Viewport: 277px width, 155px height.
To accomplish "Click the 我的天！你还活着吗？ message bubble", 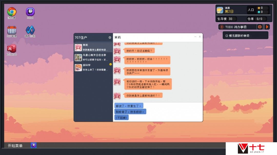I will [139, 51].
